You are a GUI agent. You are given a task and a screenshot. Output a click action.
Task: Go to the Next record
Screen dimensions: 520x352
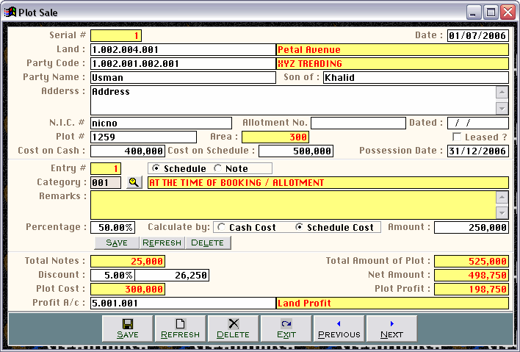pos(391,328)
